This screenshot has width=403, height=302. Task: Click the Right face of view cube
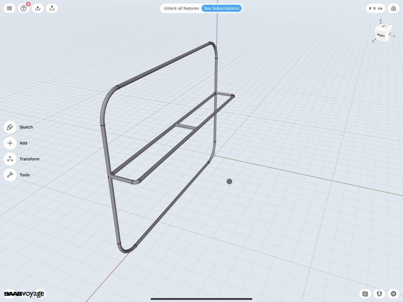click(x=381, y=35)
